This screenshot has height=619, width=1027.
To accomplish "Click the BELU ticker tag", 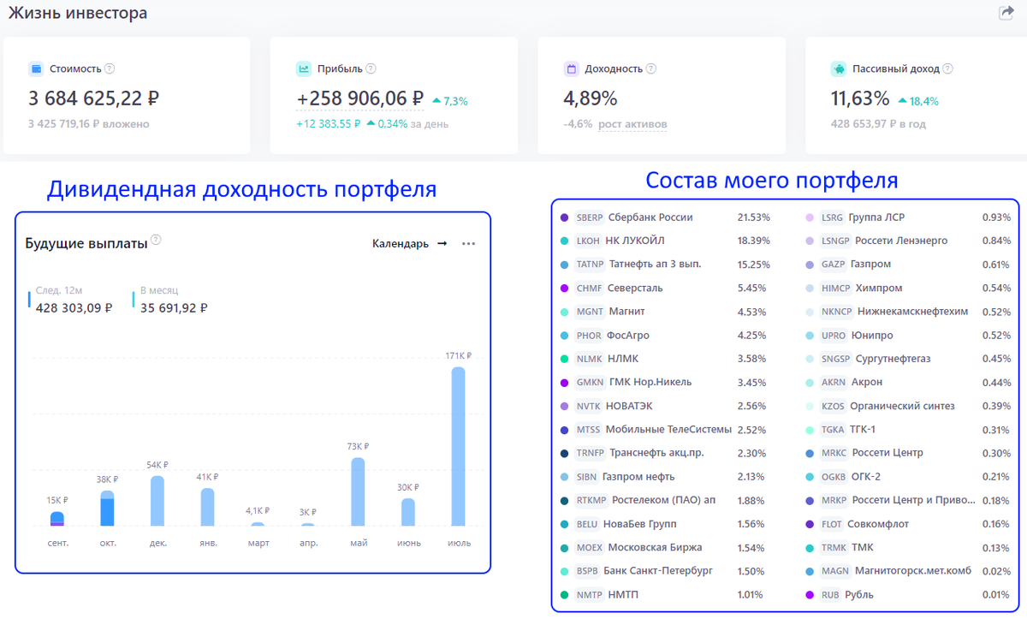I will click(587, 524).
